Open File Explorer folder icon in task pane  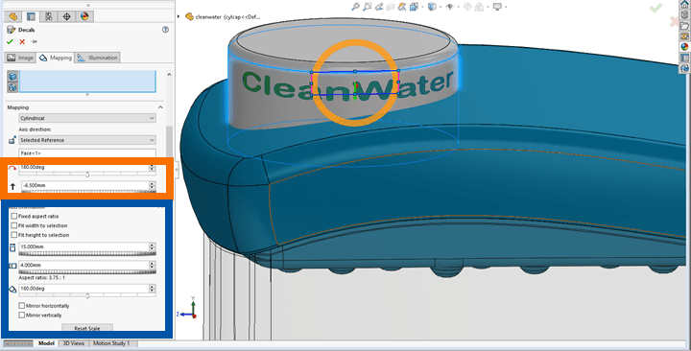684,27
